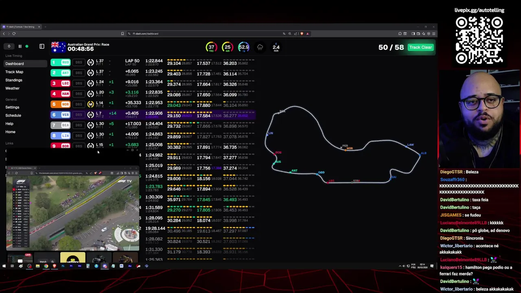The height and width of the screenshot is (293, 521).
Task: Click the hard tyre icon in LEC row
Action: point(91,83)
